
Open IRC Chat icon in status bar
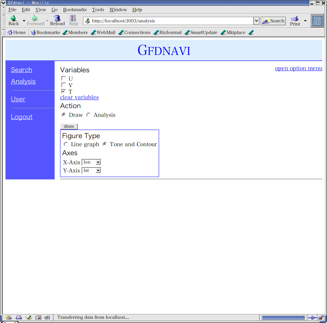47,318
